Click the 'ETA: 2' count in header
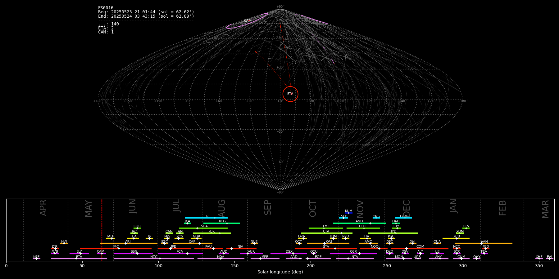Viewport: 559px width, 279px height. pyautogui.click(x=106, y=28)
